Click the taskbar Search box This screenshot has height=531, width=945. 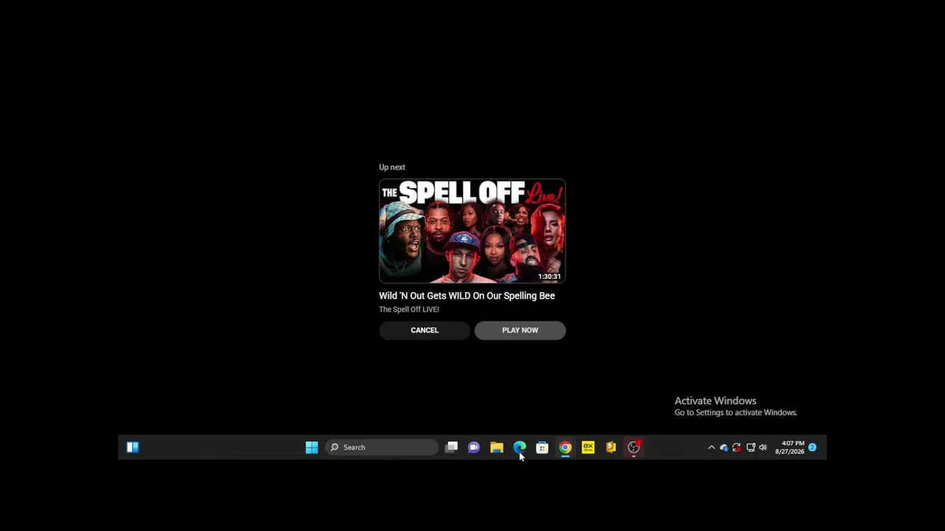[382, 447]
